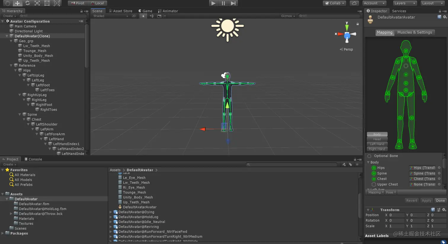The height and width of the screenshot is (244, 448).
Task: Switch to the Asset Store tab
Action: (x=120, y=11)
